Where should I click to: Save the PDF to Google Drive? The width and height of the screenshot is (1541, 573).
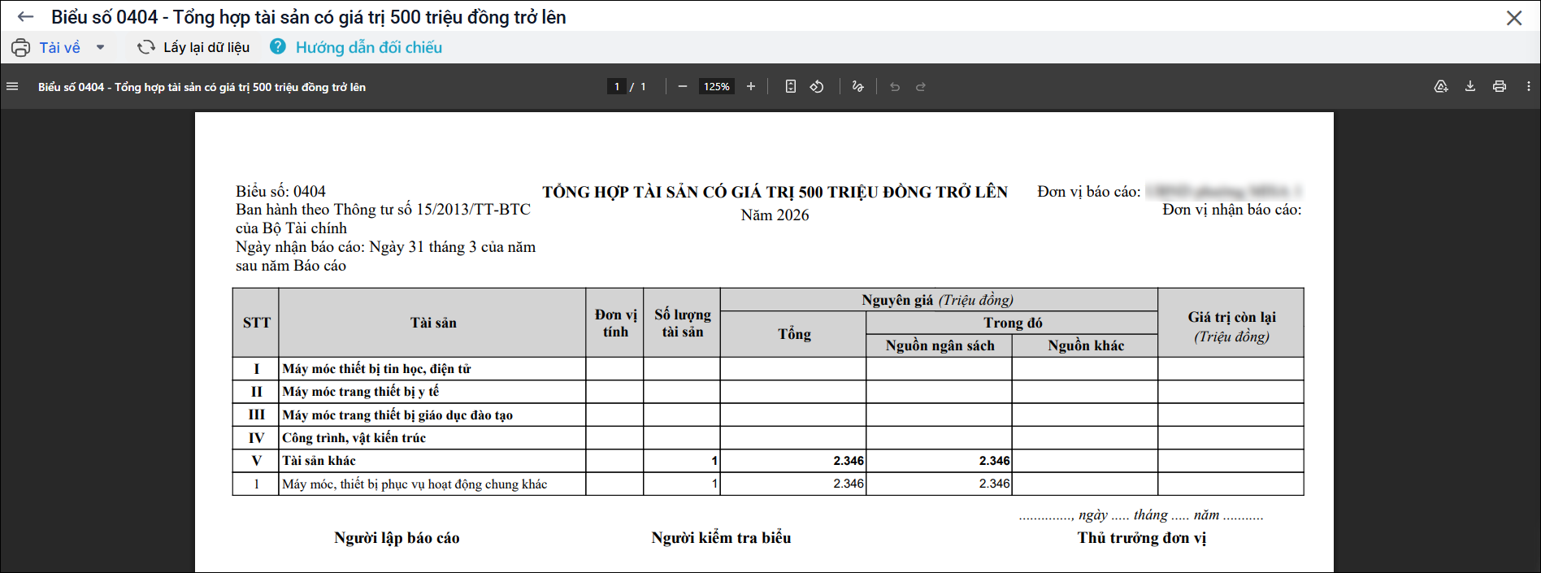point(1441,86)
